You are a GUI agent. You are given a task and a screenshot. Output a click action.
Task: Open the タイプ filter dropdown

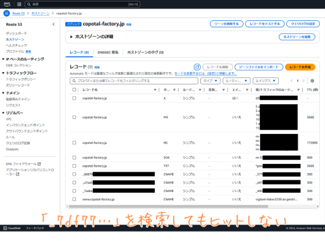point(210,81)
